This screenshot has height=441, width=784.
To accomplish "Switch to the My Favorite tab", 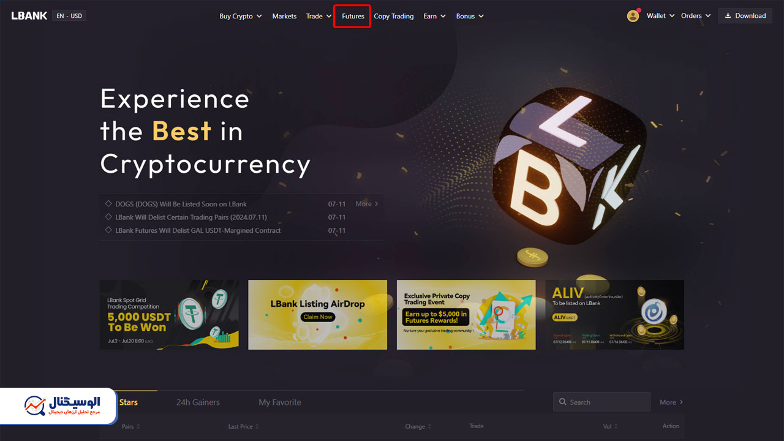I will [280, 402].
